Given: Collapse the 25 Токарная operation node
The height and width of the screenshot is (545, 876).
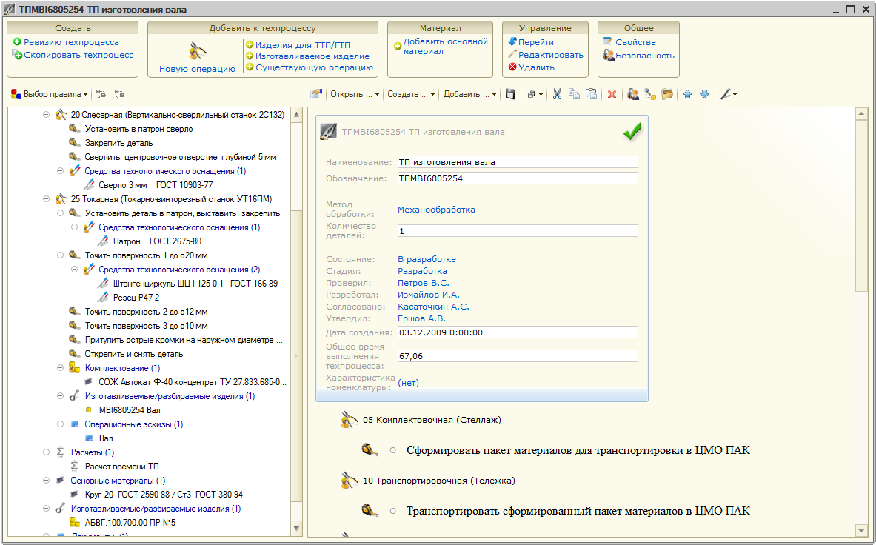Looking at the screenshot, I should pyautogui.click(x=46, y=199).
